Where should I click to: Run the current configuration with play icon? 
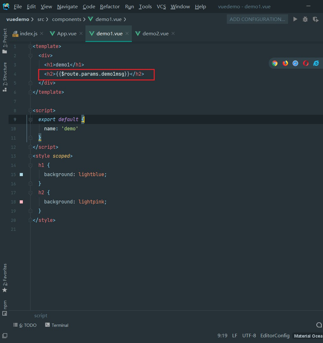click(295, 19)
